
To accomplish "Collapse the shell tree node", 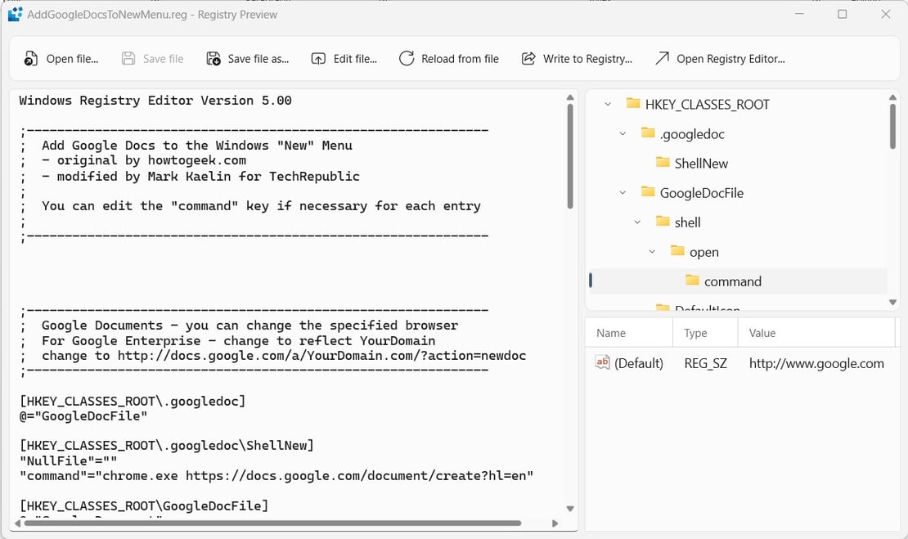I will (x=637, y=222).
